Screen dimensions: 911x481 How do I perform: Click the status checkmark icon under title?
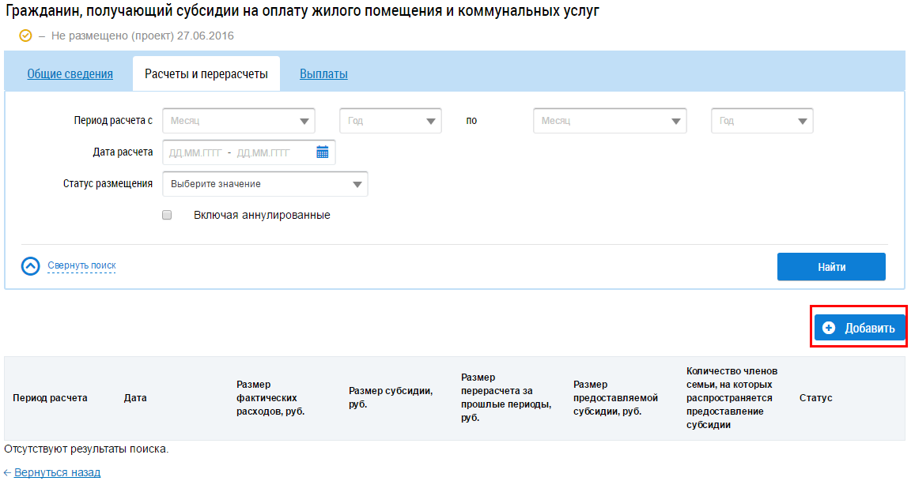25,36
